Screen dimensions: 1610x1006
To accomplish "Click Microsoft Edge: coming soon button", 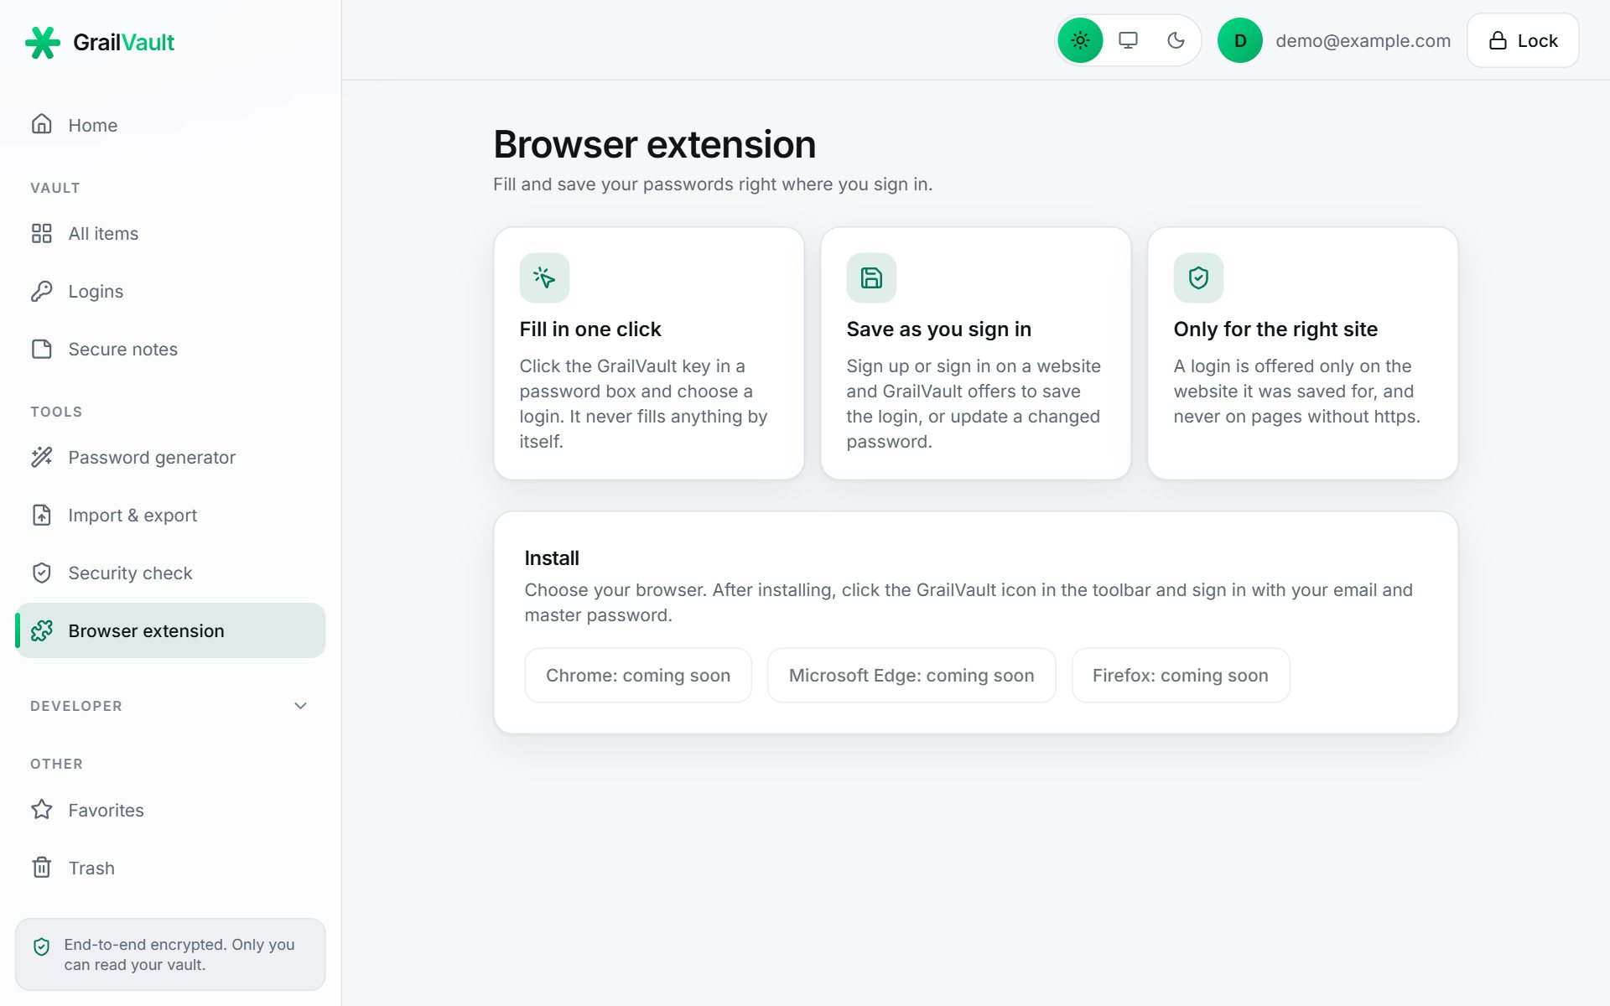I will click(x=911, y=675).
